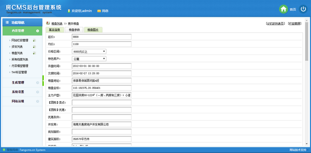The image size is (311, 153).
Task: Click the 楼盘坐标 input field
Action: point(102,88)
